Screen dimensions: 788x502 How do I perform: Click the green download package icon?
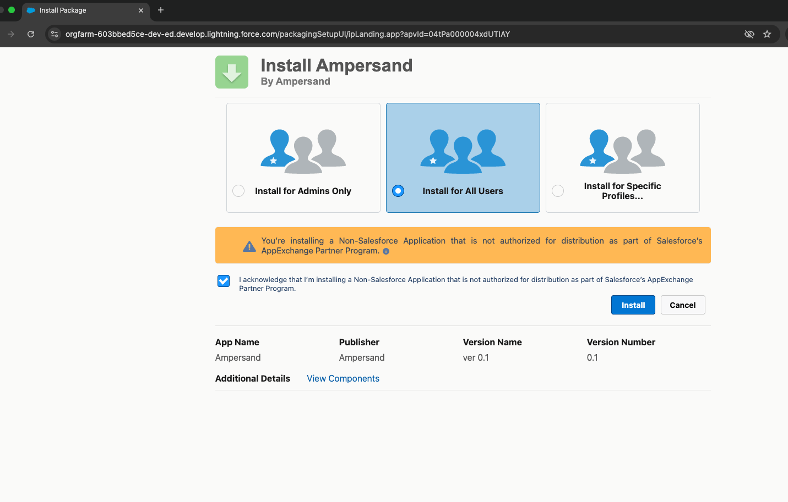232,72
